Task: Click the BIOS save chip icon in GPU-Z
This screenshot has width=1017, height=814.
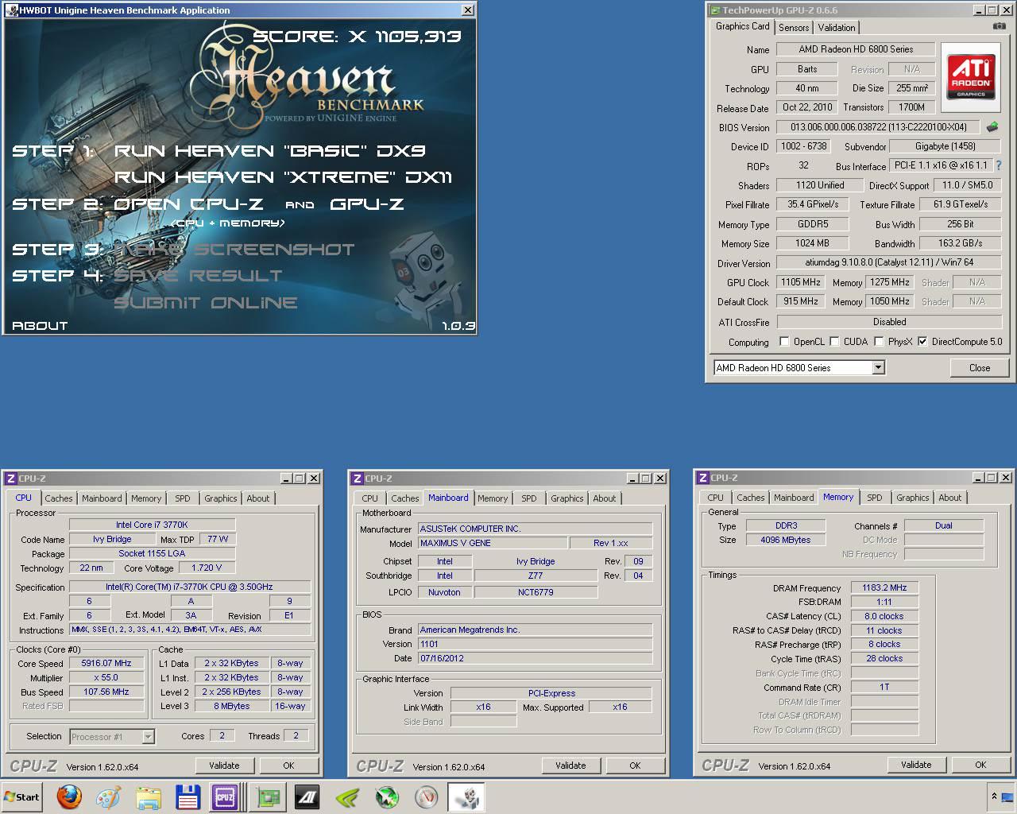Action: [x=992, y=127]
